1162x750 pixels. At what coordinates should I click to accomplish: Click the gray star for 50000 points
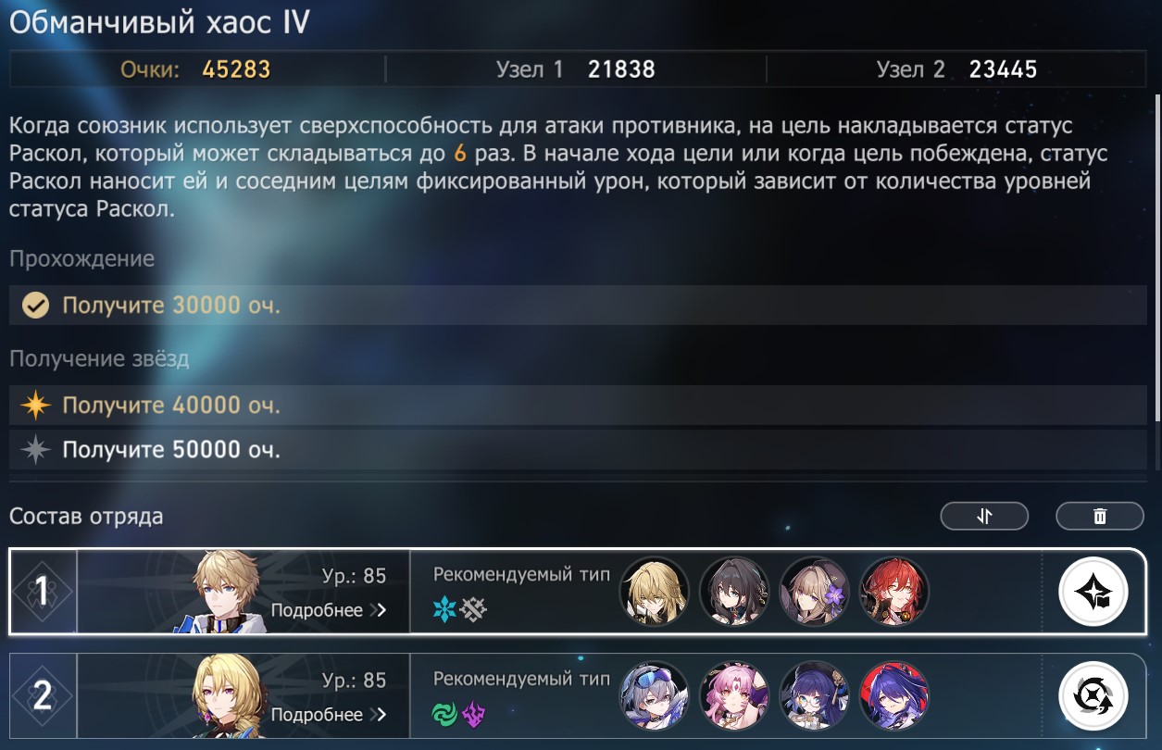tap(35, 451)
